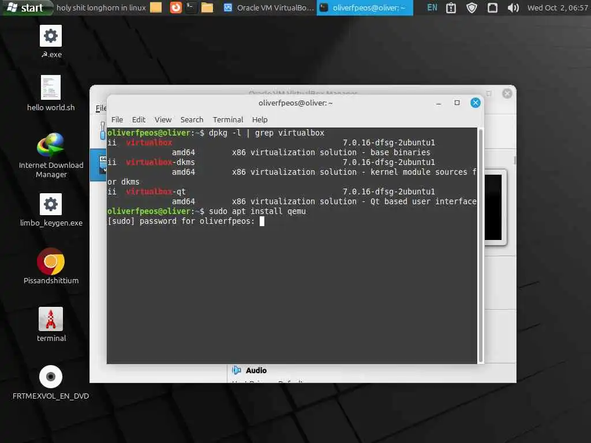
Task: Click the Audio section icon in VirtualBox
Action: click(x=237, y=370)
